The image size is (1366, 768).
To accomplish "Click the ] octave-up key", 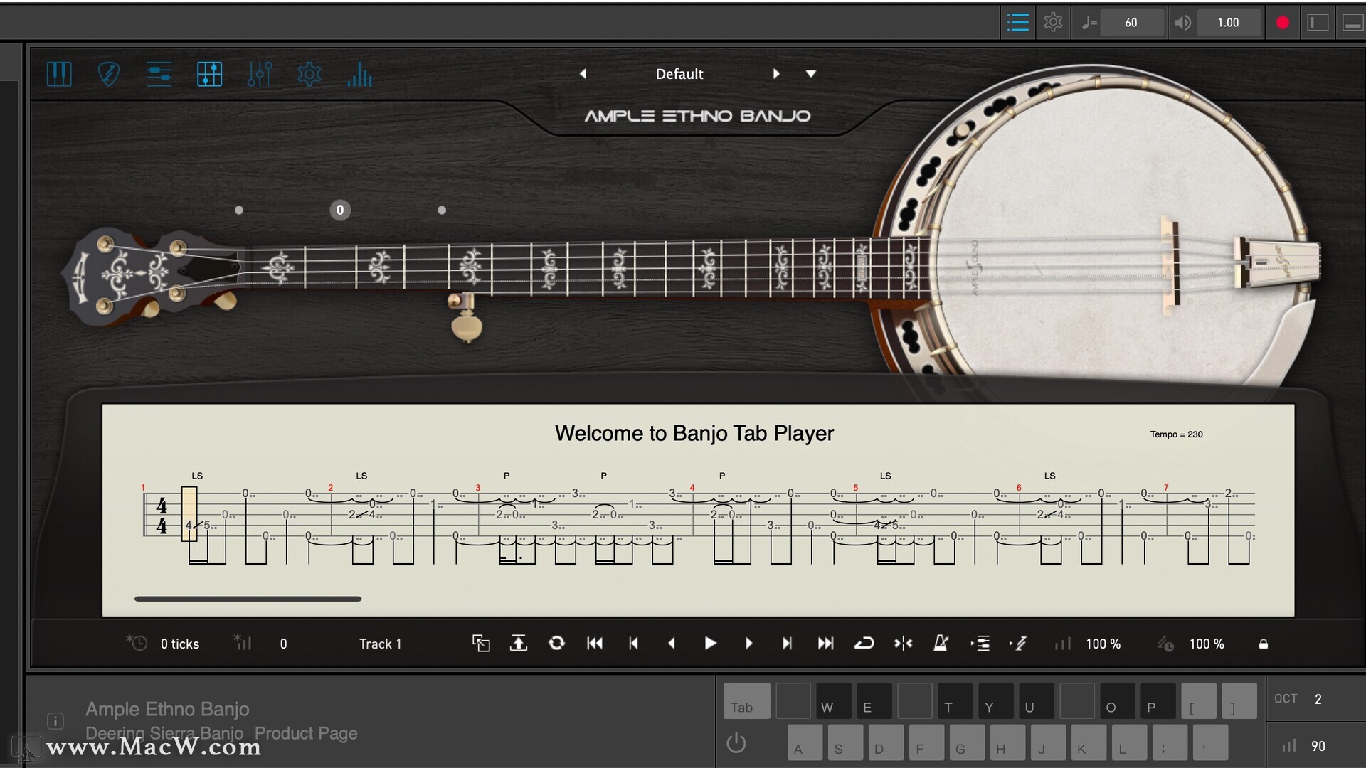I will pyautogui.click(x=1239, y=700).
